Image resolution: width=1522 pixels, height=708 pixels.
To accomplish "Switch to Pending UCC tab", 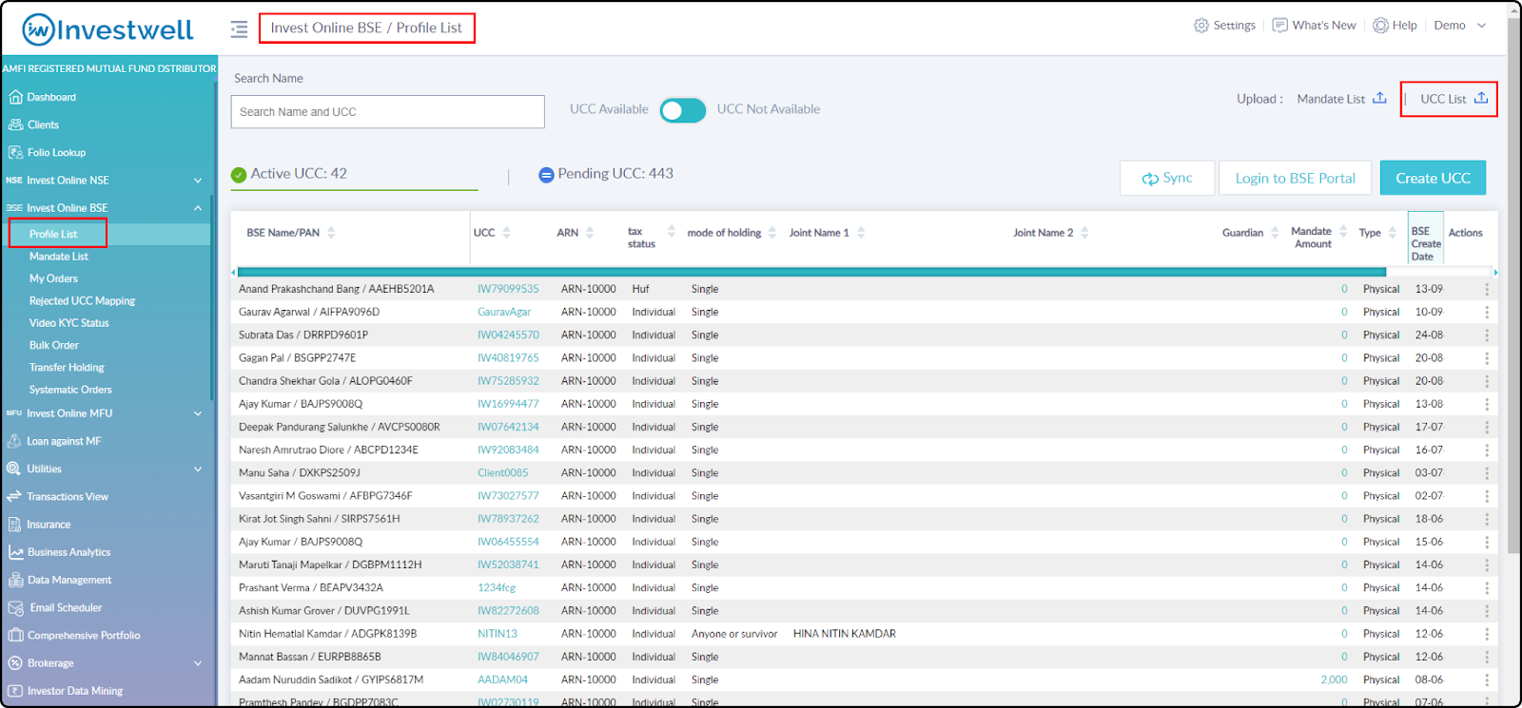I will 606,174.
